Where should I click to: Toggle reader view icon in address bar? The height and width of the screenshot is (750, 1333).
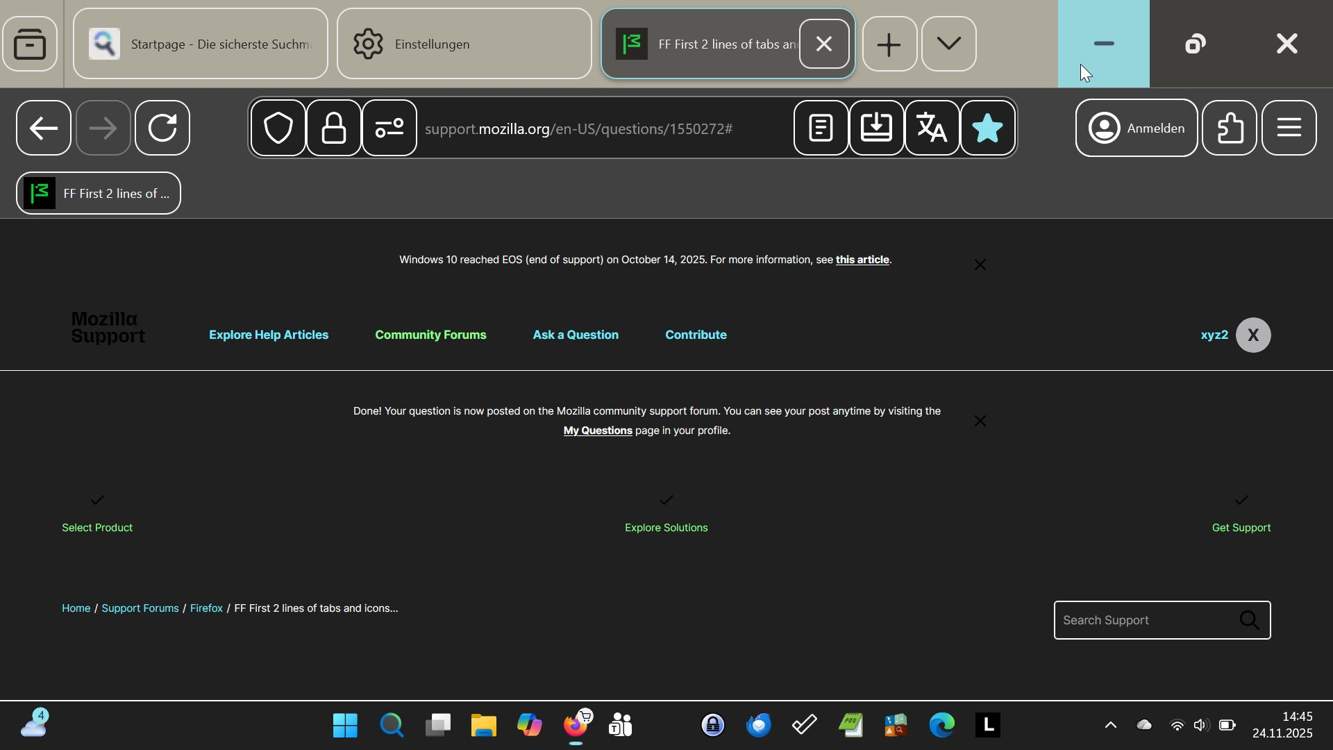pos(821,128)
